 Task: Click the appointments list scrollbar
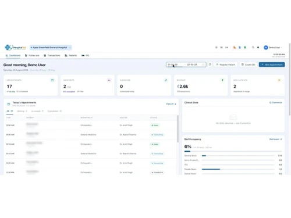[178, 129]
